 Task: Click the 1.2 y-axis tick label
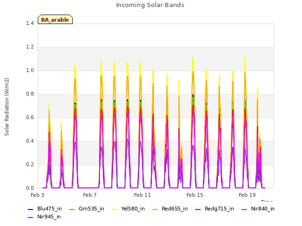point(30,47)
